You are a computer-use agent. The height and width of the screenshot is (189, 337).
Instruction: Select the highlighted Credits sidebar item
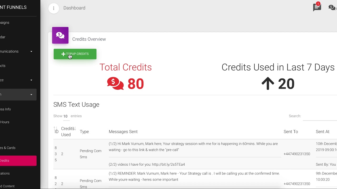pyautogui.click(x=18, y=161)
